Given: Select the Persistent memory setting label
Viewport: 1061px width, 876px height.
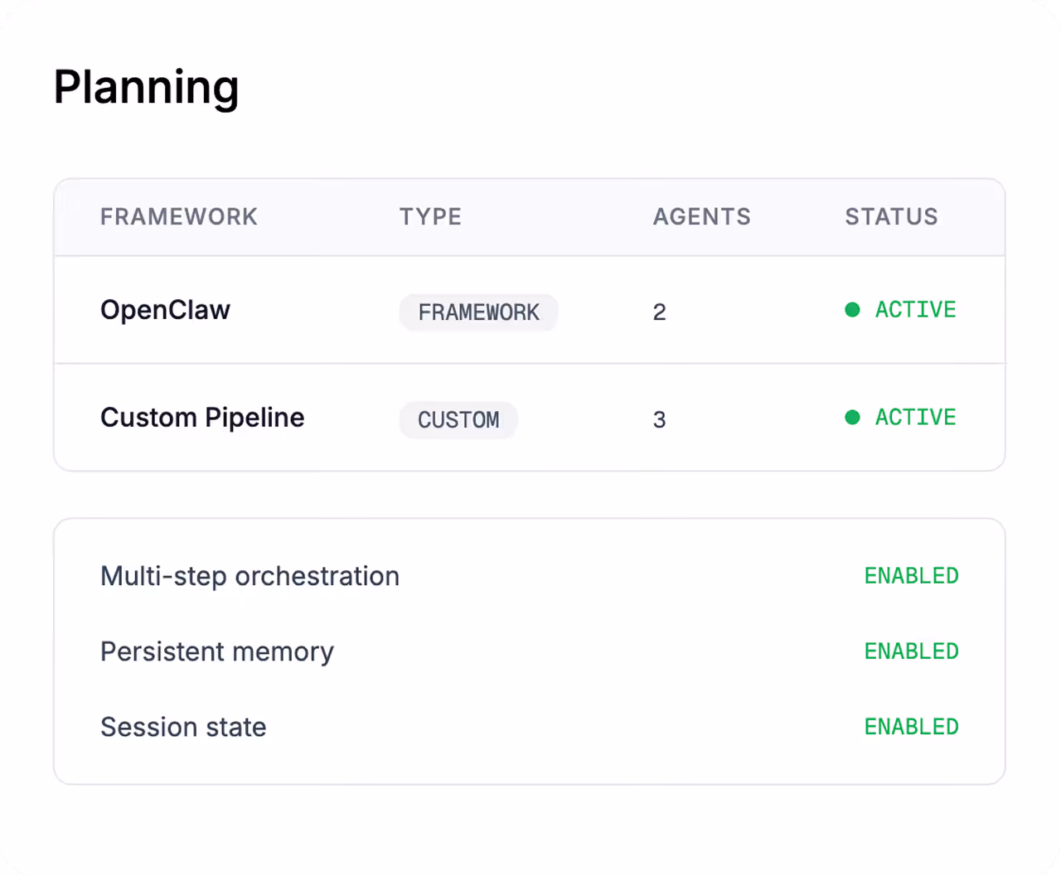Looking at the screenshot, I should (x=217, y=651).
